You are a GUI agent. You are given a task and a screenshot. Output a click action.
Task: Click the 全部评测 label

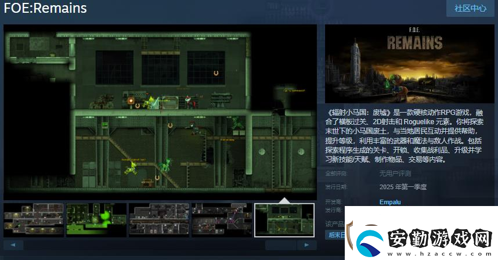336,174
